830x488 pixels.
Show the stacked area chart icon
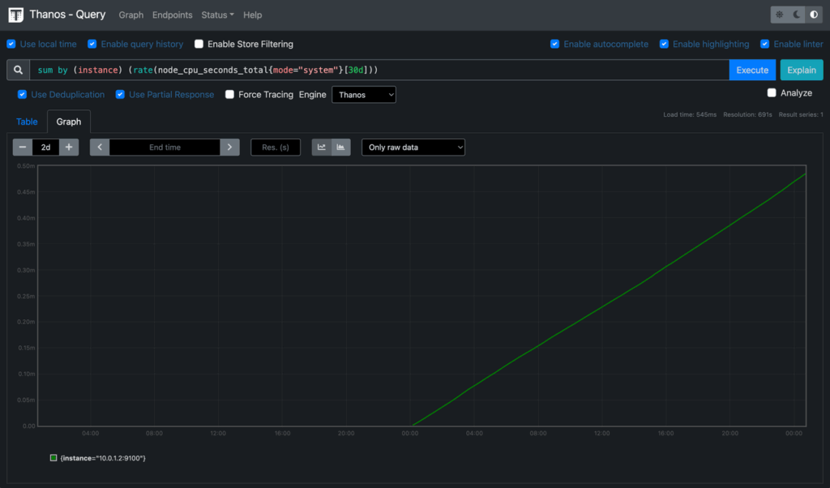pos(340,148)
